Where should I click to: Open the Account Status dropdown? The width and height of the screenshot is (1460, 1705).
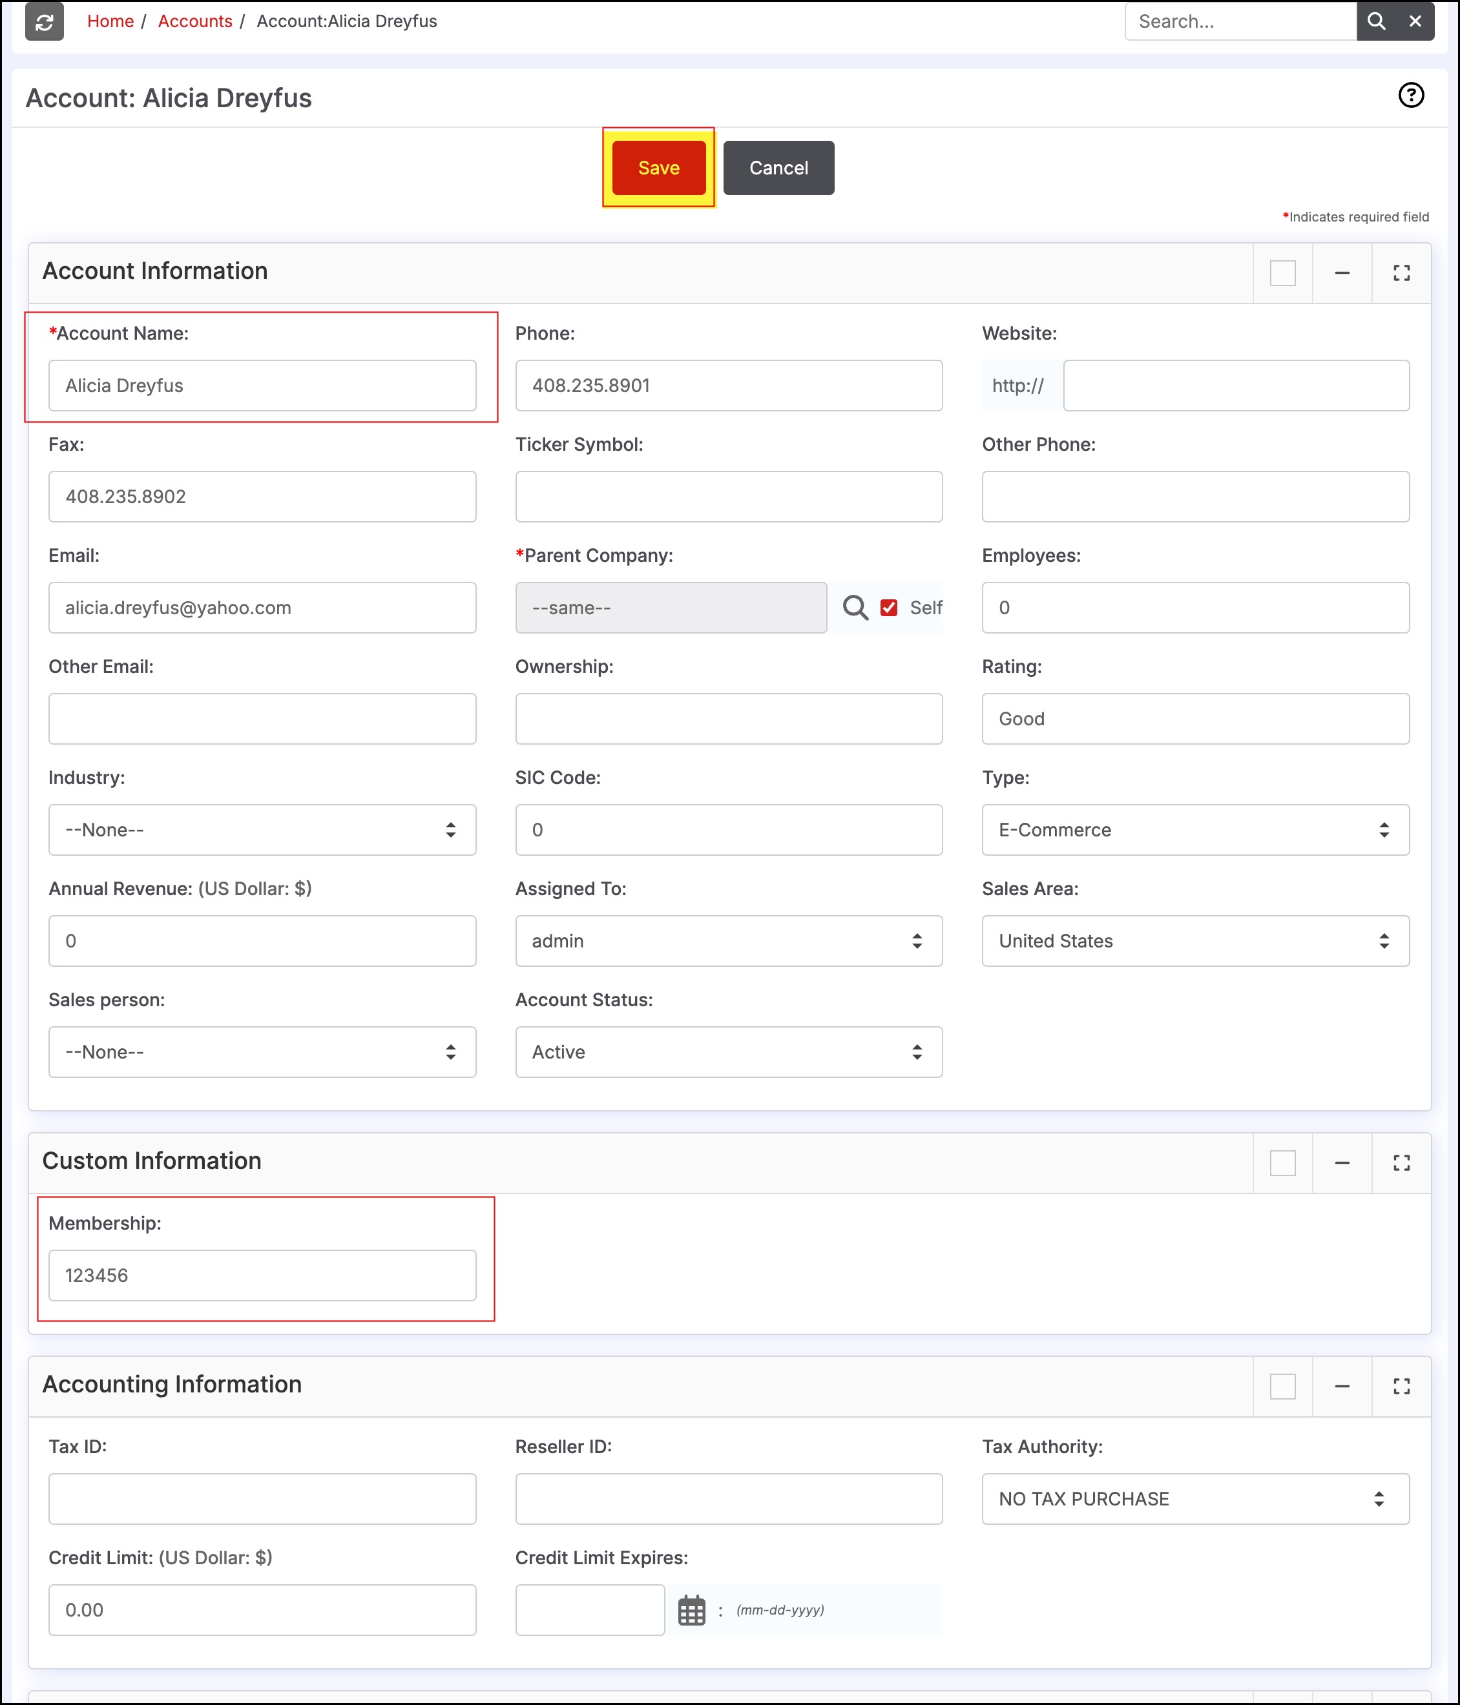click(x=728, y=1051)
